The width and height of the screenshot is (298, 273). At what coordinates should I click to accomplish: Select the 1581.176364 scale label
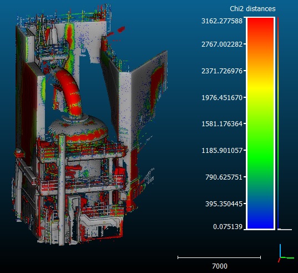click(222, 124)
